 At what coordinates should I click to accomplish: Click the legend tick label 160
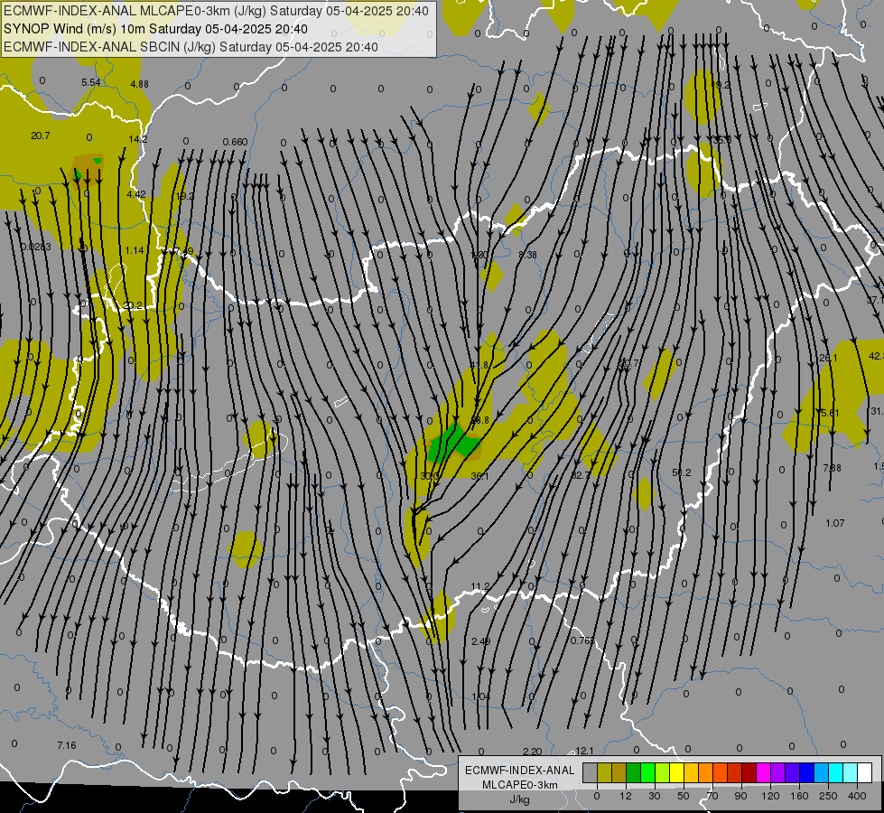point(799,796)
